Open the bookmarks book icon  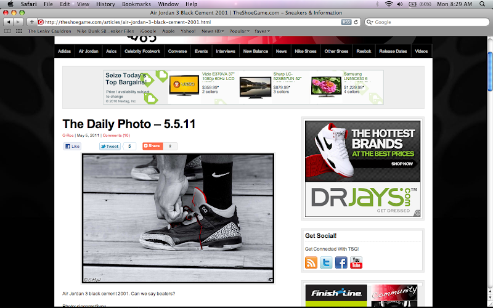(7, 31)
